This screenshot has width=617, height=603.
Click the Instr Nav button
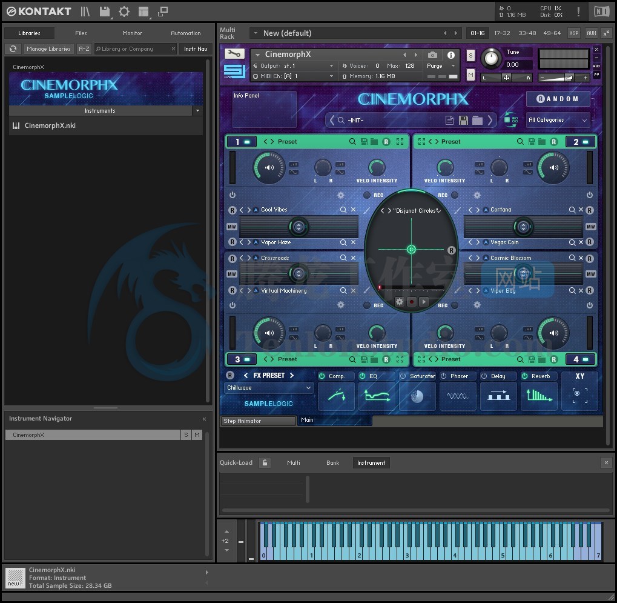pyautogui.click(x=196, y=49)
